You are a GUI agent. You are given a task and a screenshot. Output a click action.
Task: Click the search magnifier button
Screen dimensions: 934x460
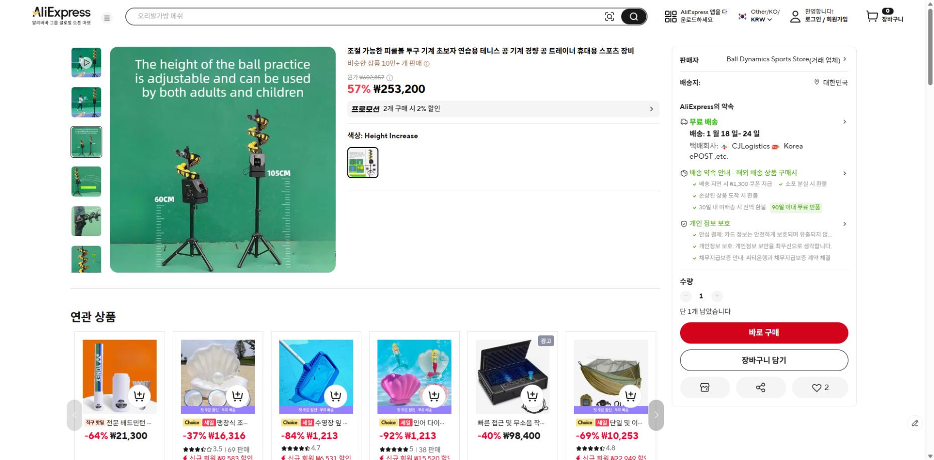(633, 17)
